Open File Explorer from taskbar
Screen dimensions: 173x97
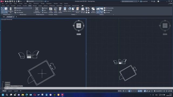point(23,95)
